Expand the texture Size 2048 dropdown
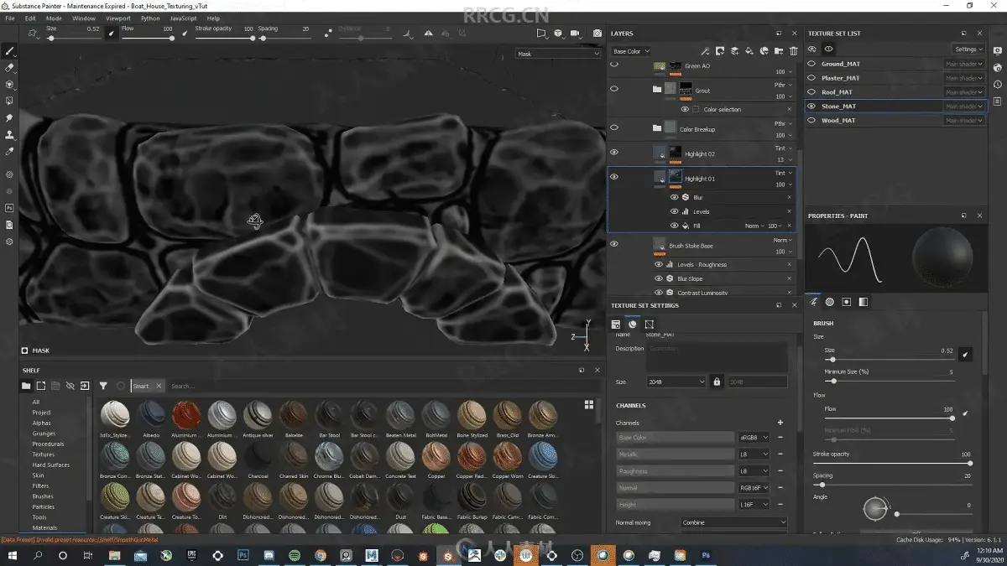 coord(676,382)
